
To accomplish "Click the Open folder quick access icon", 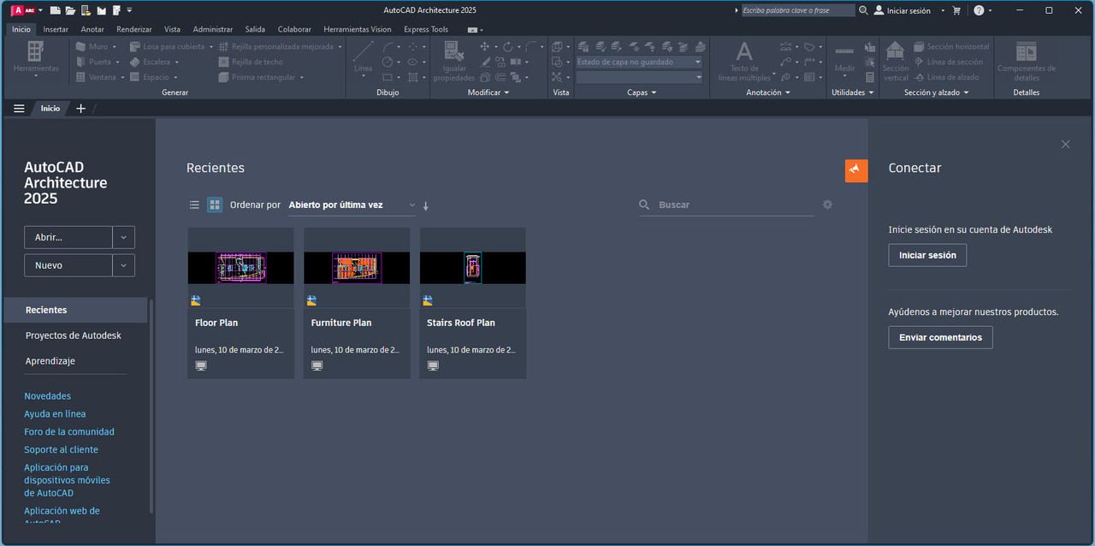I will [x=71, y=10].
